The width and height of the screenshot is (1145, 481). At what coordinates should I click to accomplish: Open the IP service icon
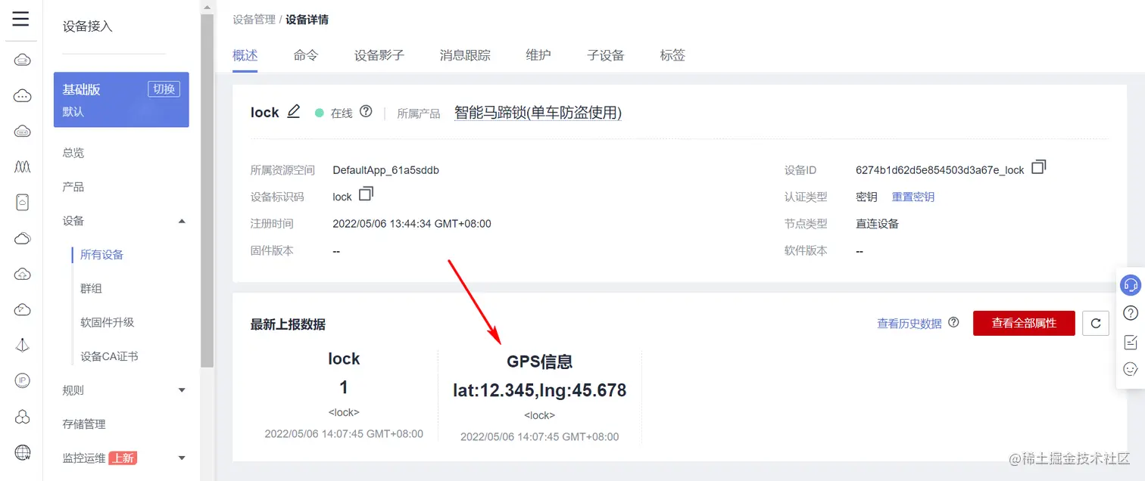point(23,380)
